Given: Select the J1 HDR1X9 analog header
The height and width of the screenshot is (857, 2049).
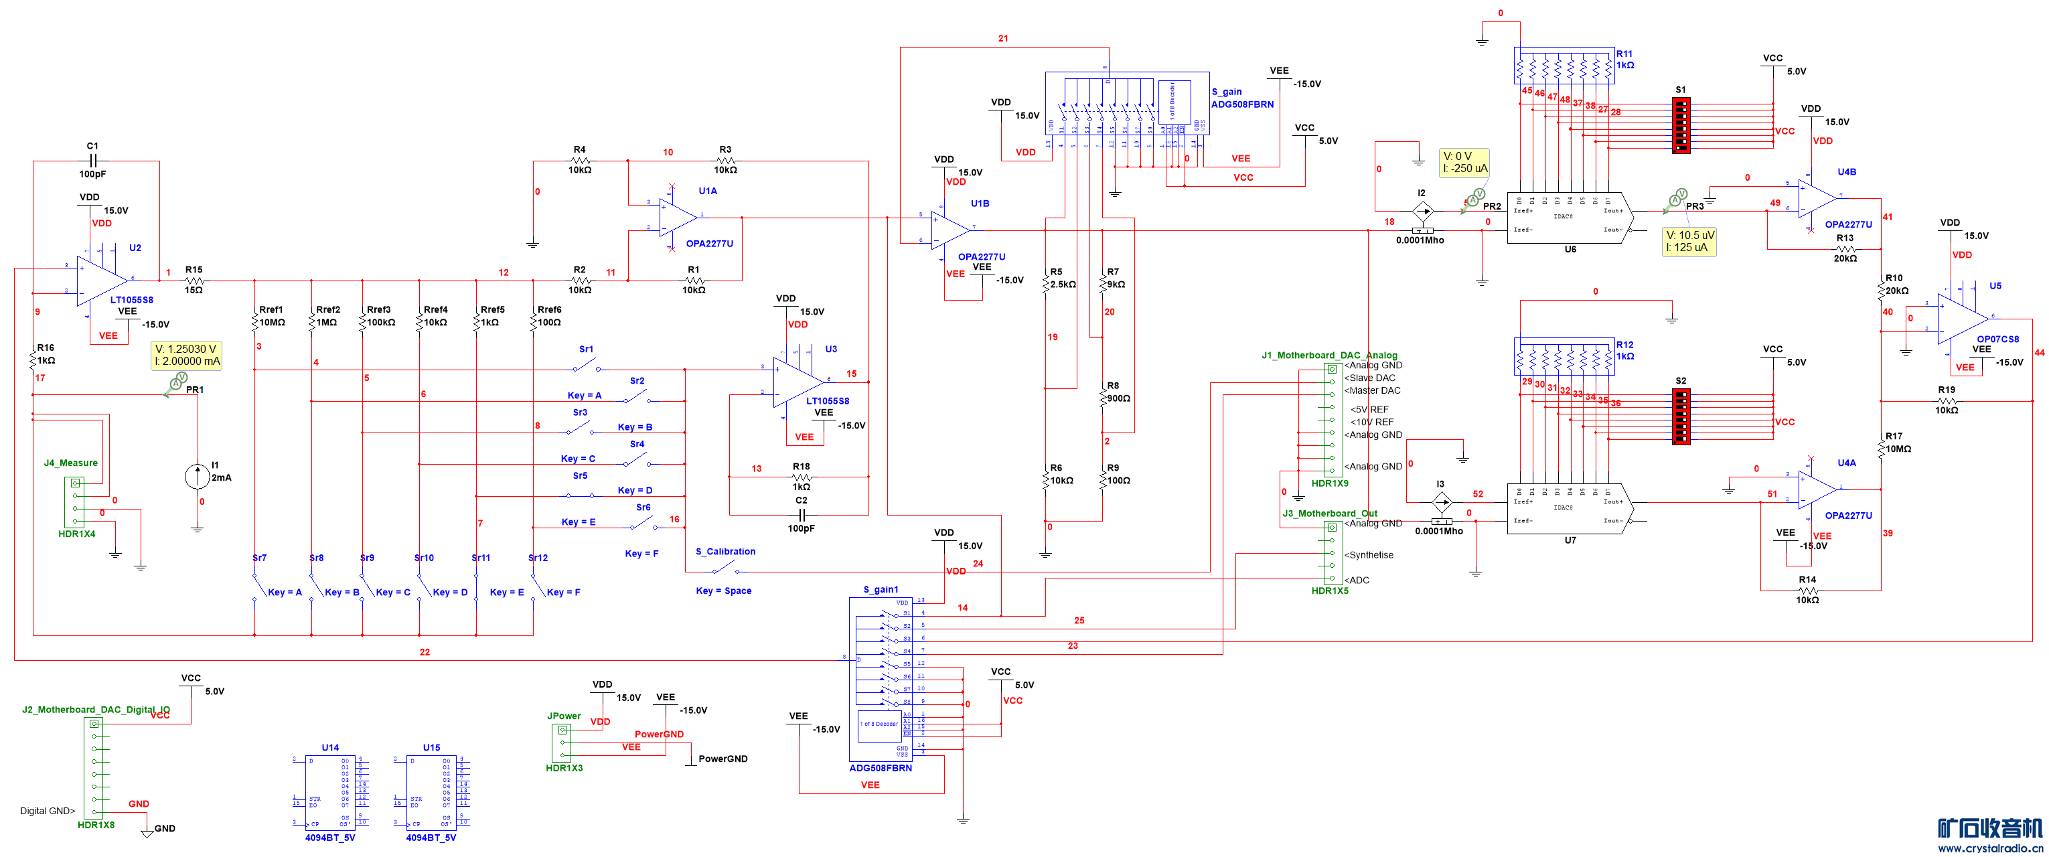Looking at the screenshot, I should (1333, 419).
